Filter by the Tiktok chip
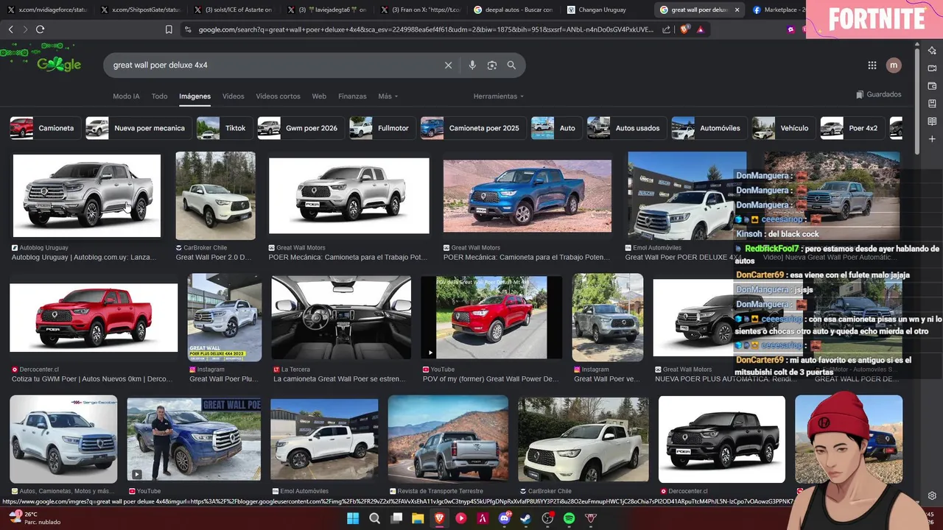943x530 pixels. click(224, 128)
